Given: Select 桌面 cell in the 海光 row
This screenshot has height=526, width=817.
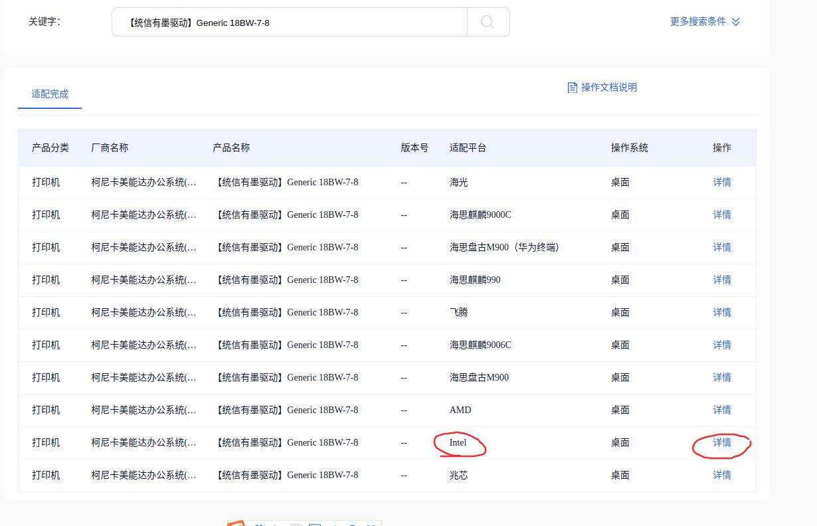Looking at the screenshot, I should [620, 182].
